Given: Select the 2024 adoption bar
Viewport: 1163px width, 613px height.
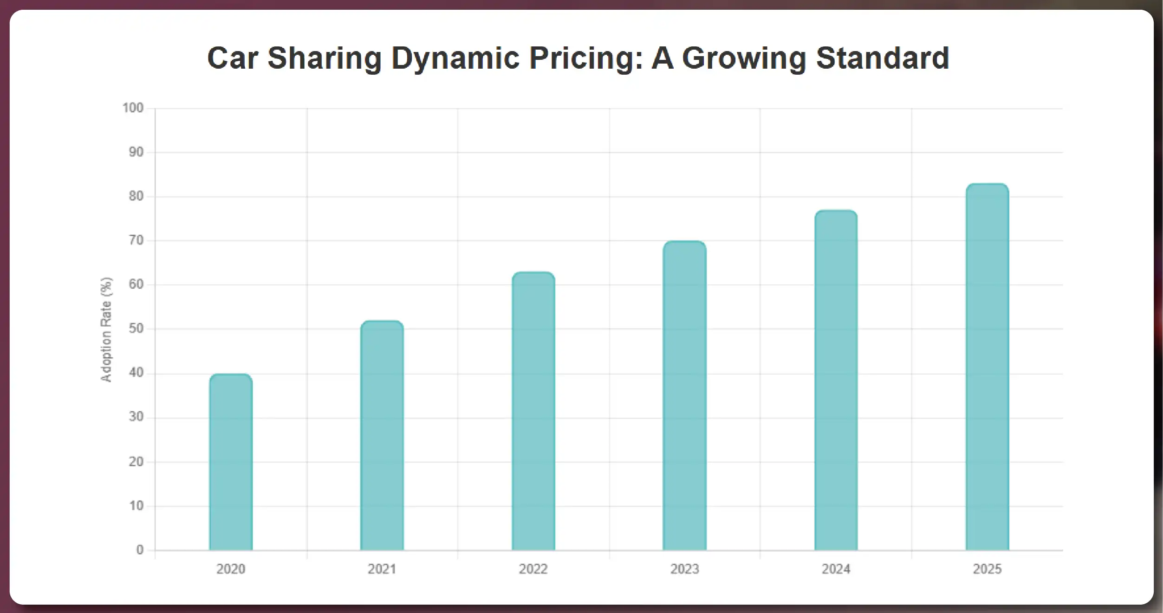Looking at the screenshot, I should point(836,380).
